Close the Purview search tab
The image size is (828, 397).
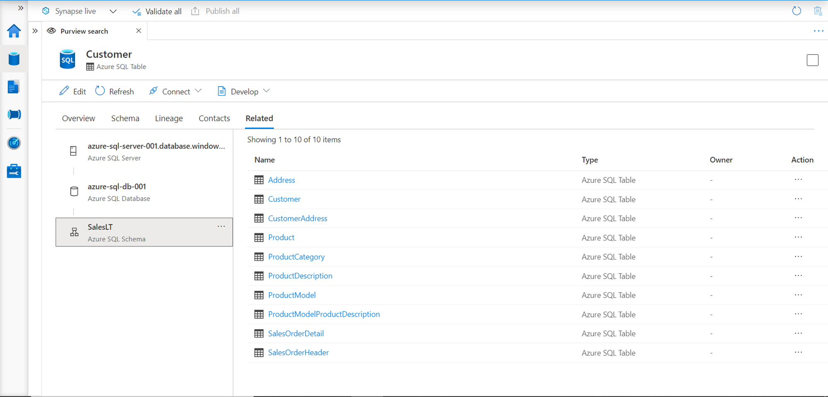139,31
